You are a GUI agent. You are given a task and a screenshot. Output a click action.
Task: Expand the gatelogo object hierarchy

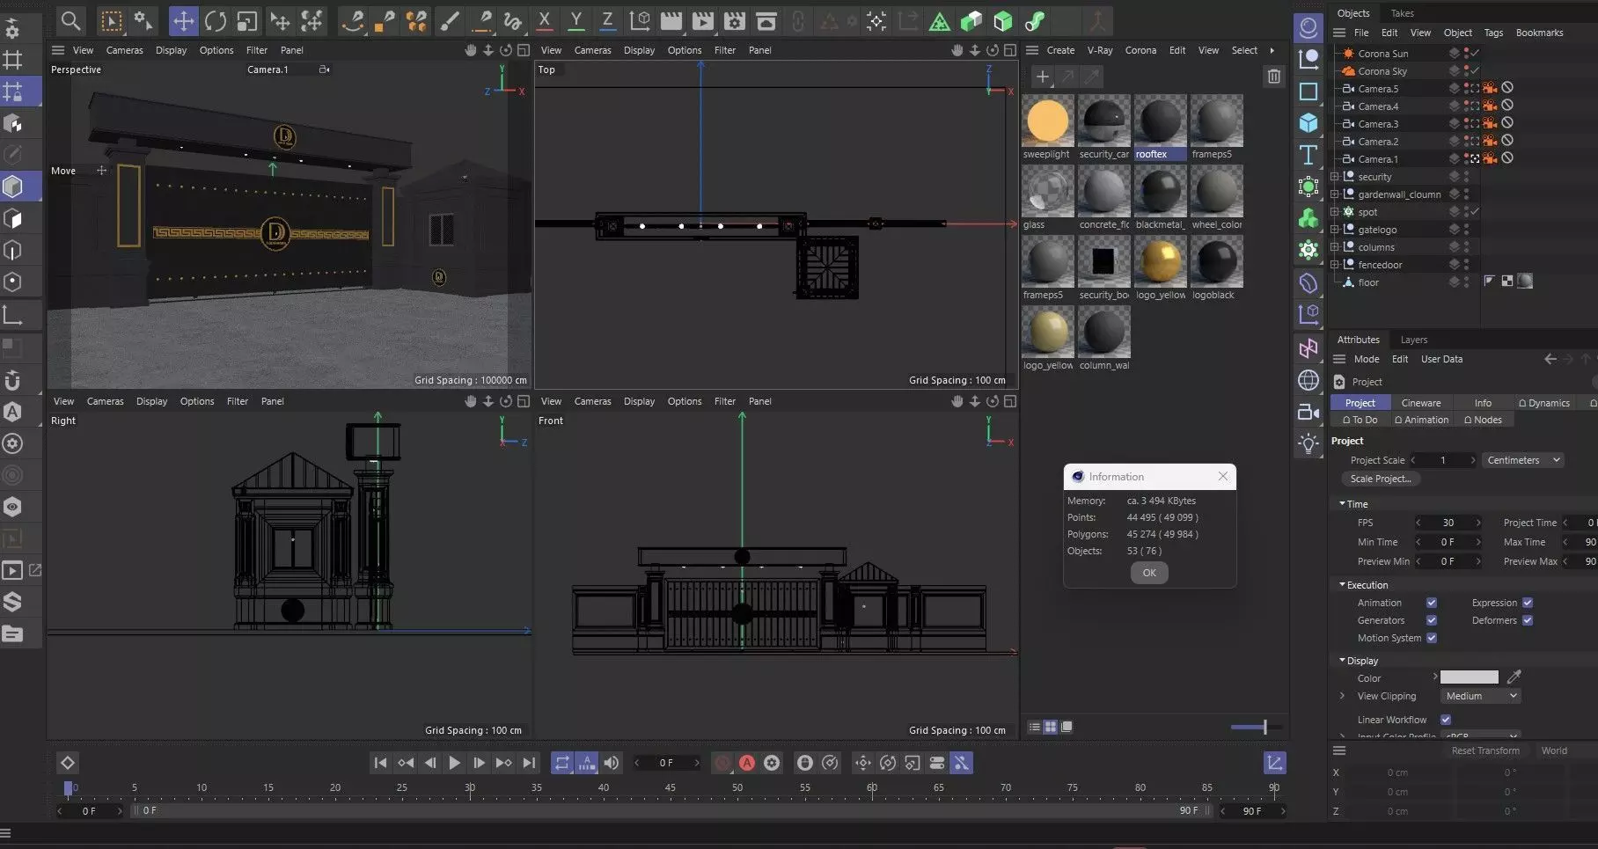(1335, 230)
